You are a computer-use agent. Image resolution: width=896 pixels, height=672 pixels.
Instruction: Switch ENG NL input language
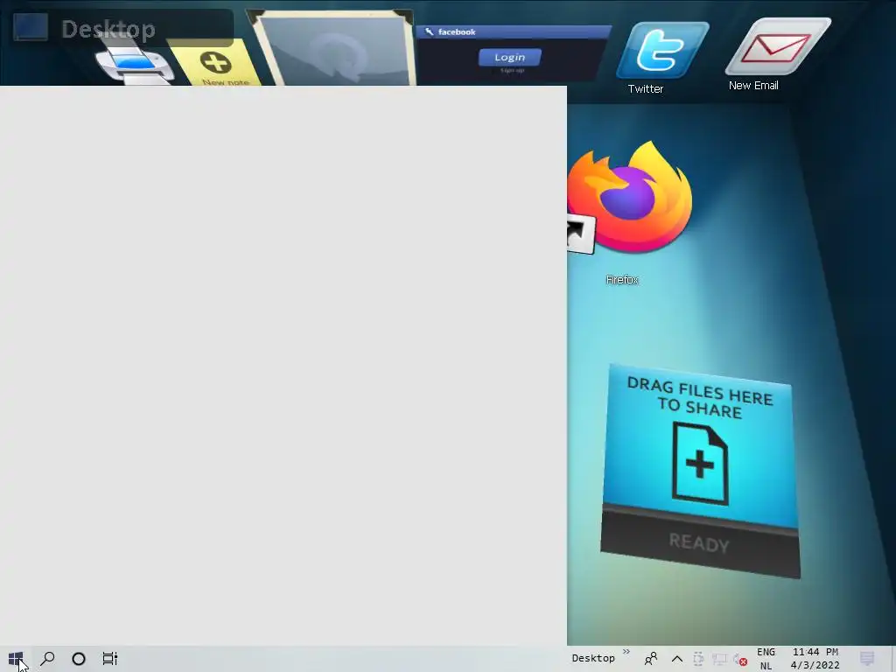766,659
